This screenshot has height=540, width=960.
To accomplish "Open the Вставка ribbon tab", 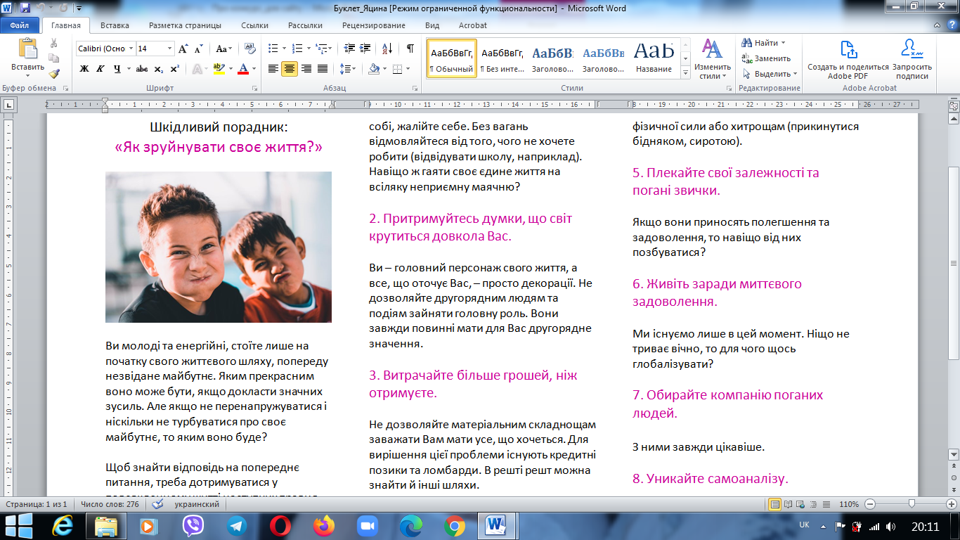I will [x=115, y=25].
